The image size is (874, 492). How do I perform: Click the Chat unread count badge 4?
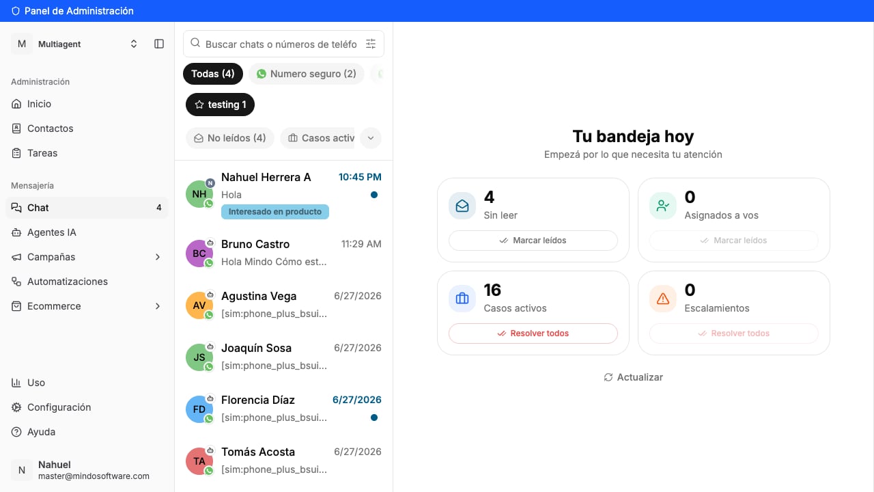pos(159,208)
